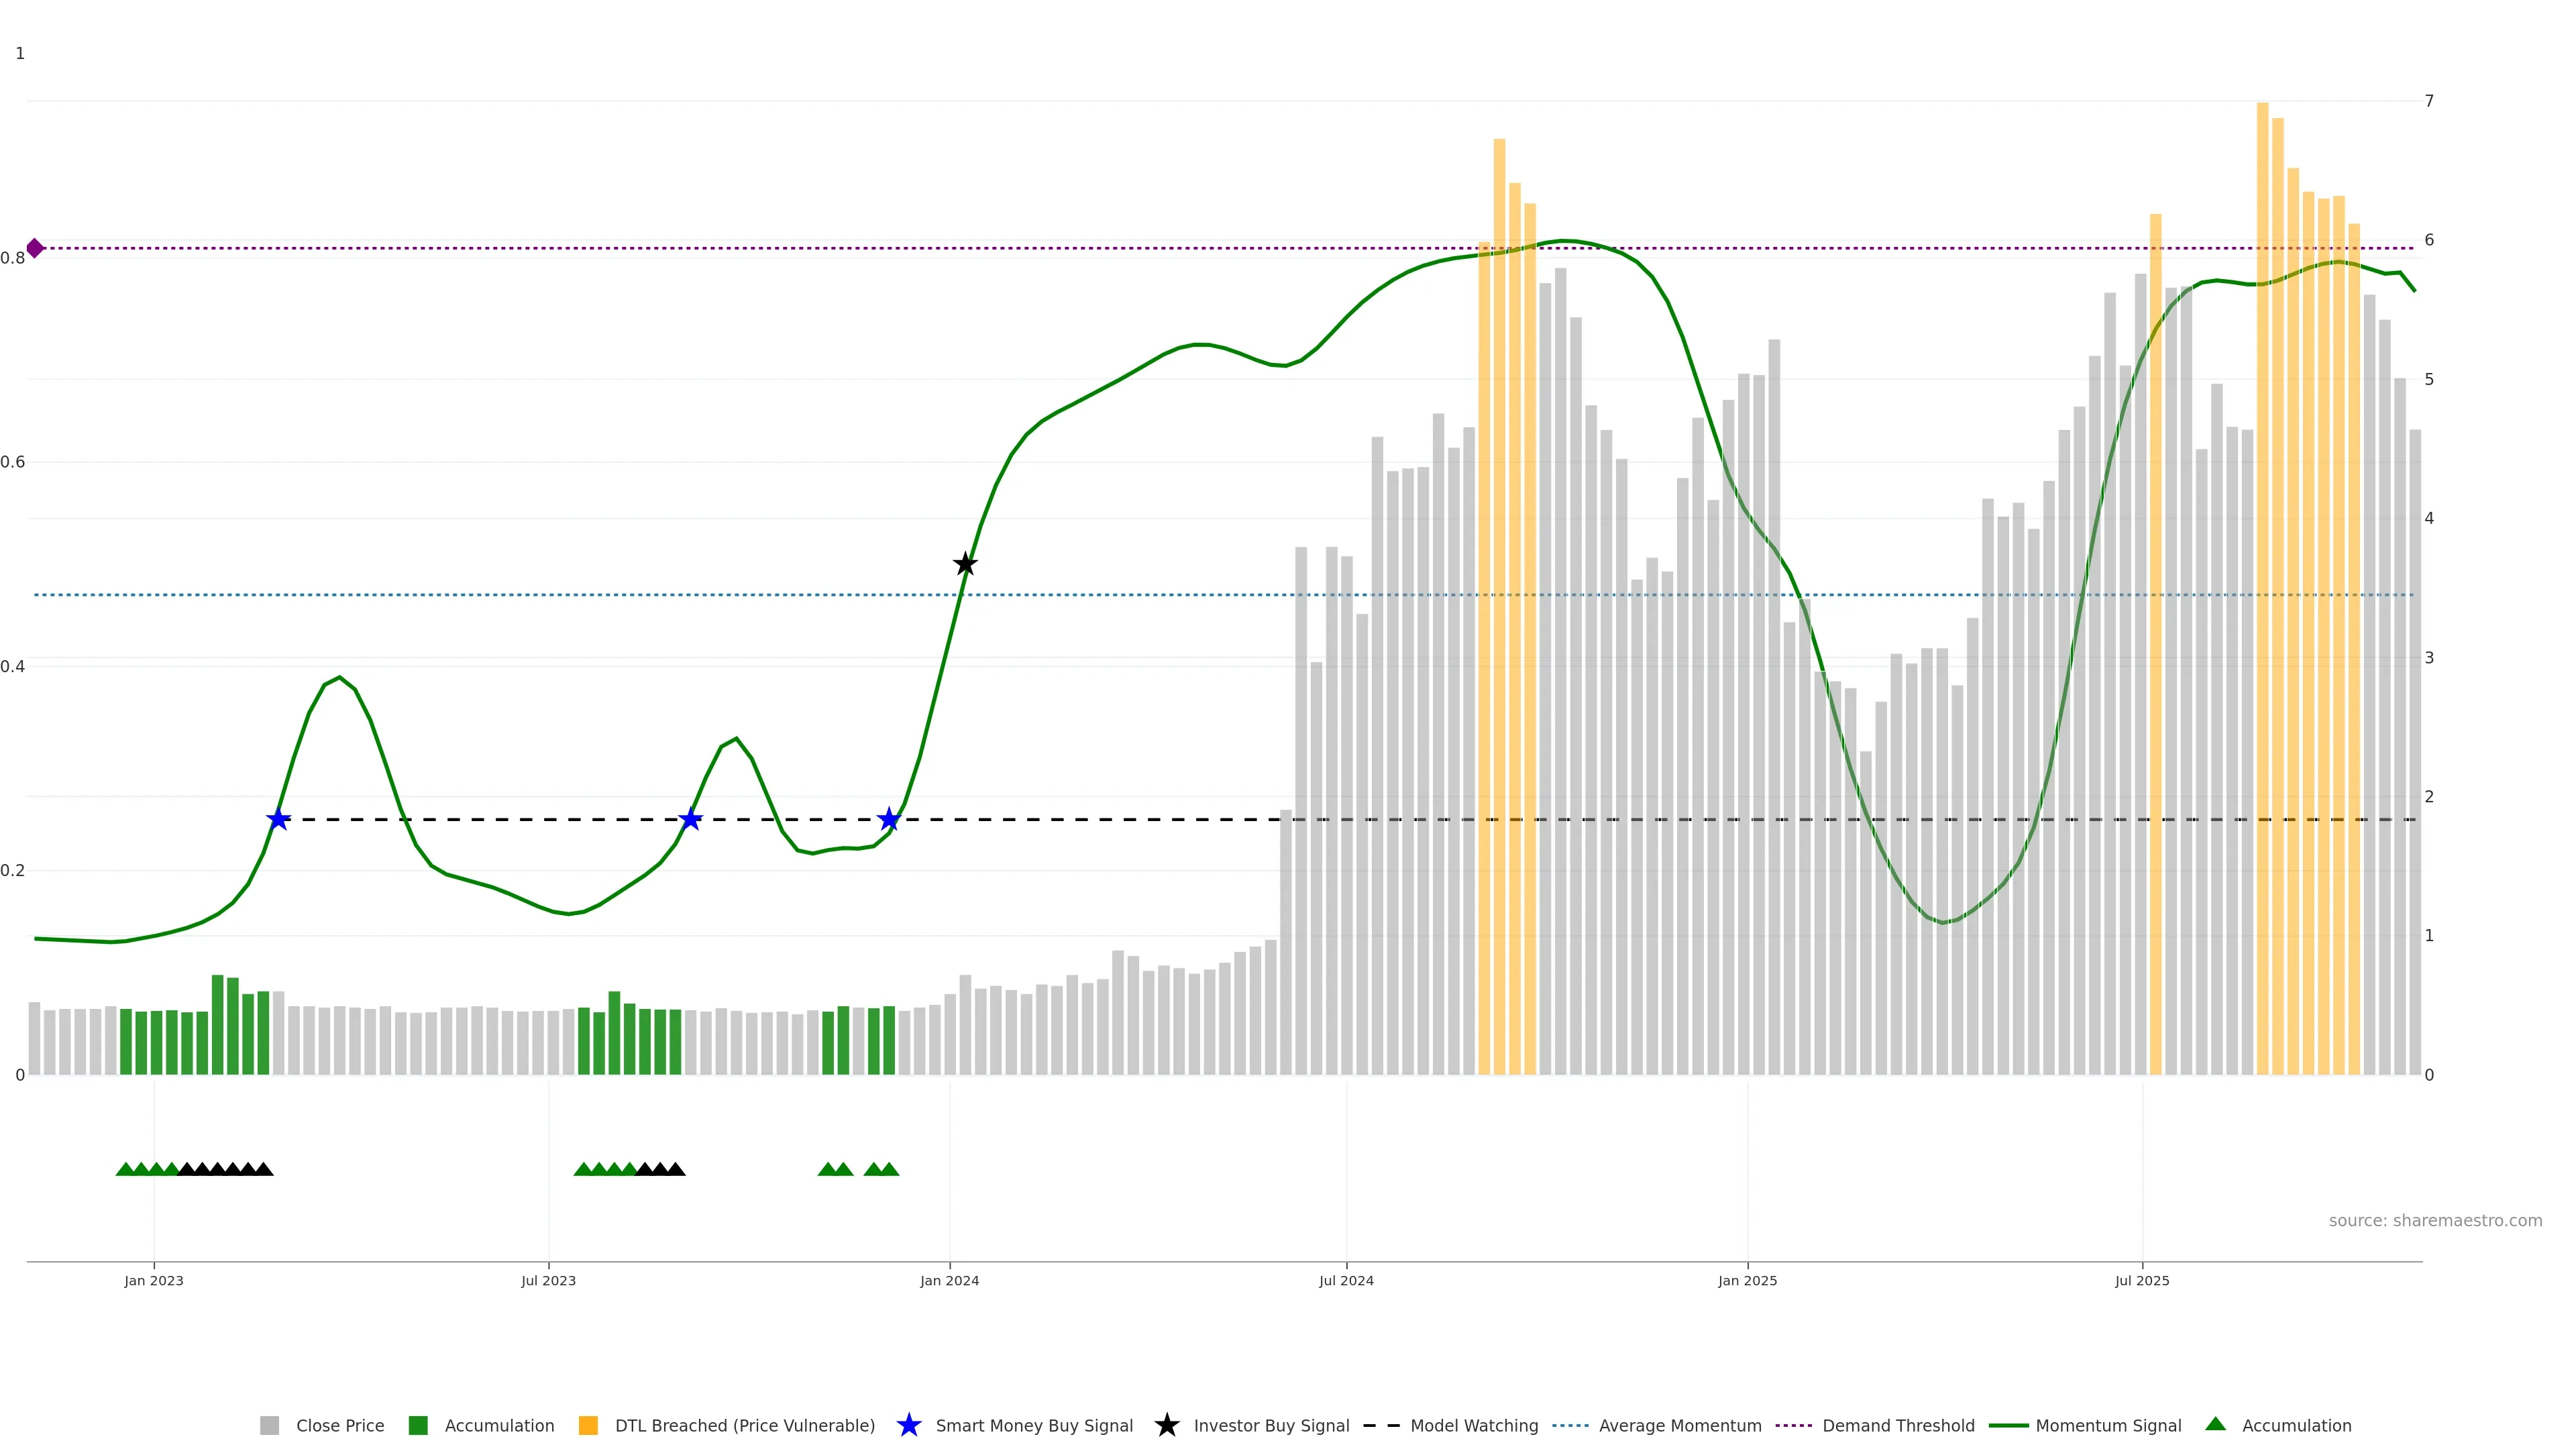Click the purple diamond marker on Demand Threshold line
The height and width of the screenshot is (1449, 2576).
(x=35, y=248)
